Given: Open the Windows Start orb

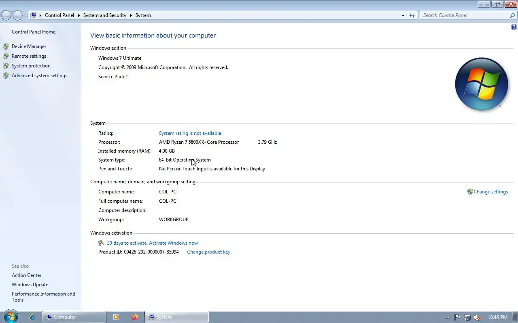Looking at the screenshot, I should pos(10,317).
